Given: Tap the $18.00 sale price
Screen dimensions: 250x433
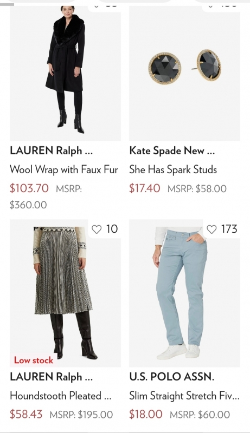Looking at the screenshot, I should pos(146,414).
